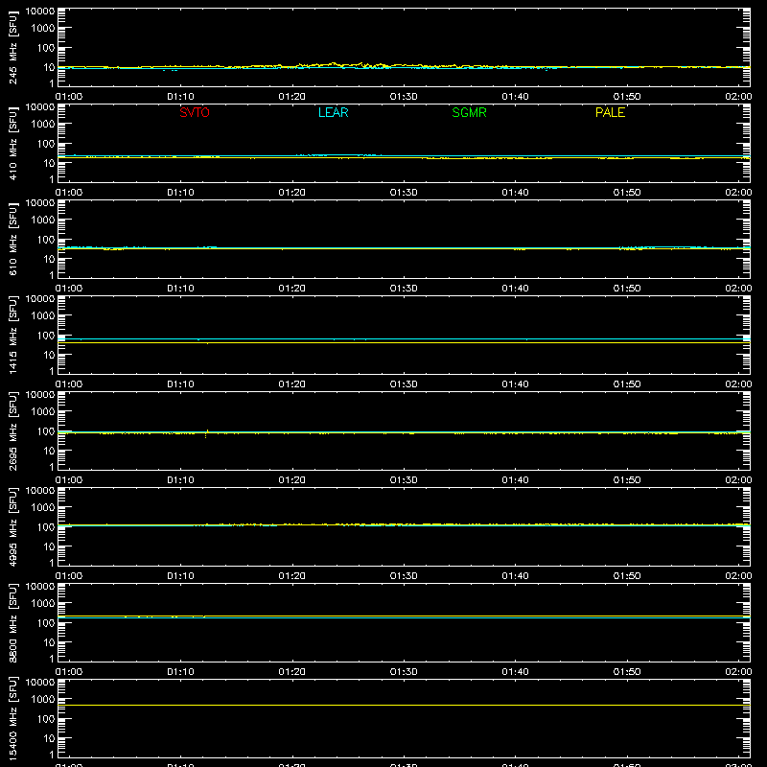
Task: Click the 1000 y-axis value on 410 MHz panel
Action: 43,124
